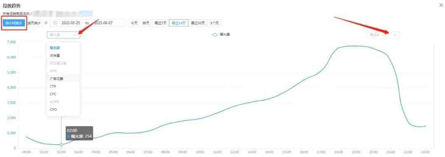Click the calendar icon in date range
Screen dimensions: 445x157
pos(55,23)
